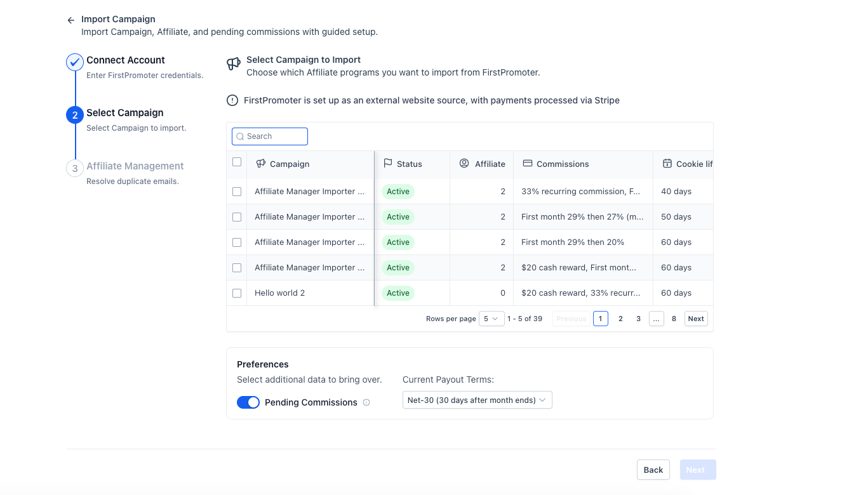Expand the Current Payout Terms dropdown
The width and height of the screenshot is (842, 495).
(x=477, y=400)
